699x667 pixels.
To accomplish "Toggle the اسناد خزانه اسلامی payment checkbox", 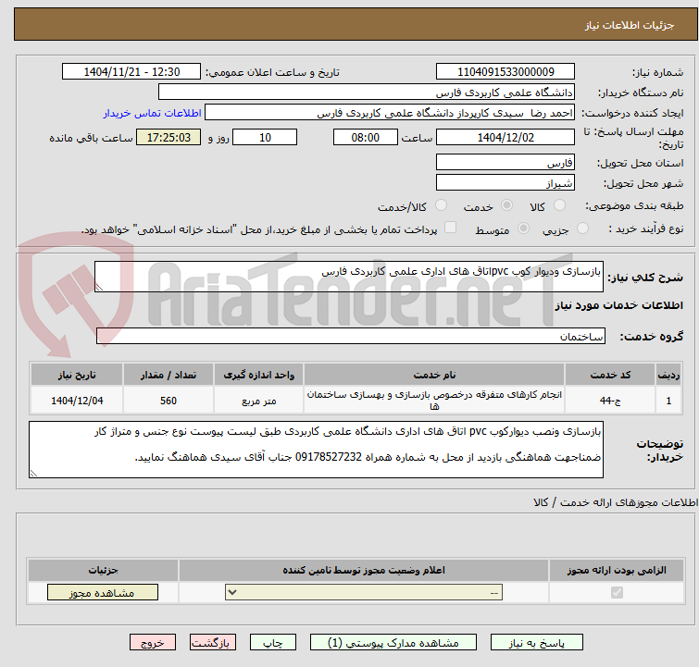I will click(451, 228).
